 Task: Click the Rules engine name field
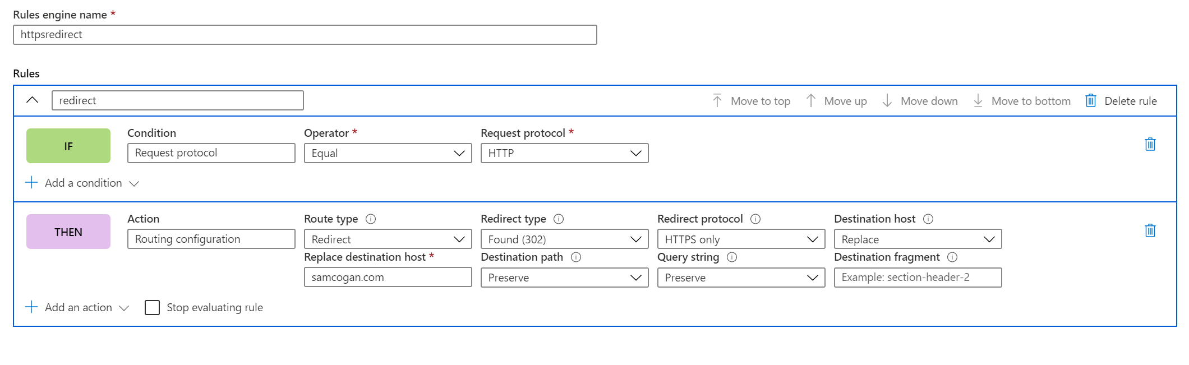[x=305, y=35]
